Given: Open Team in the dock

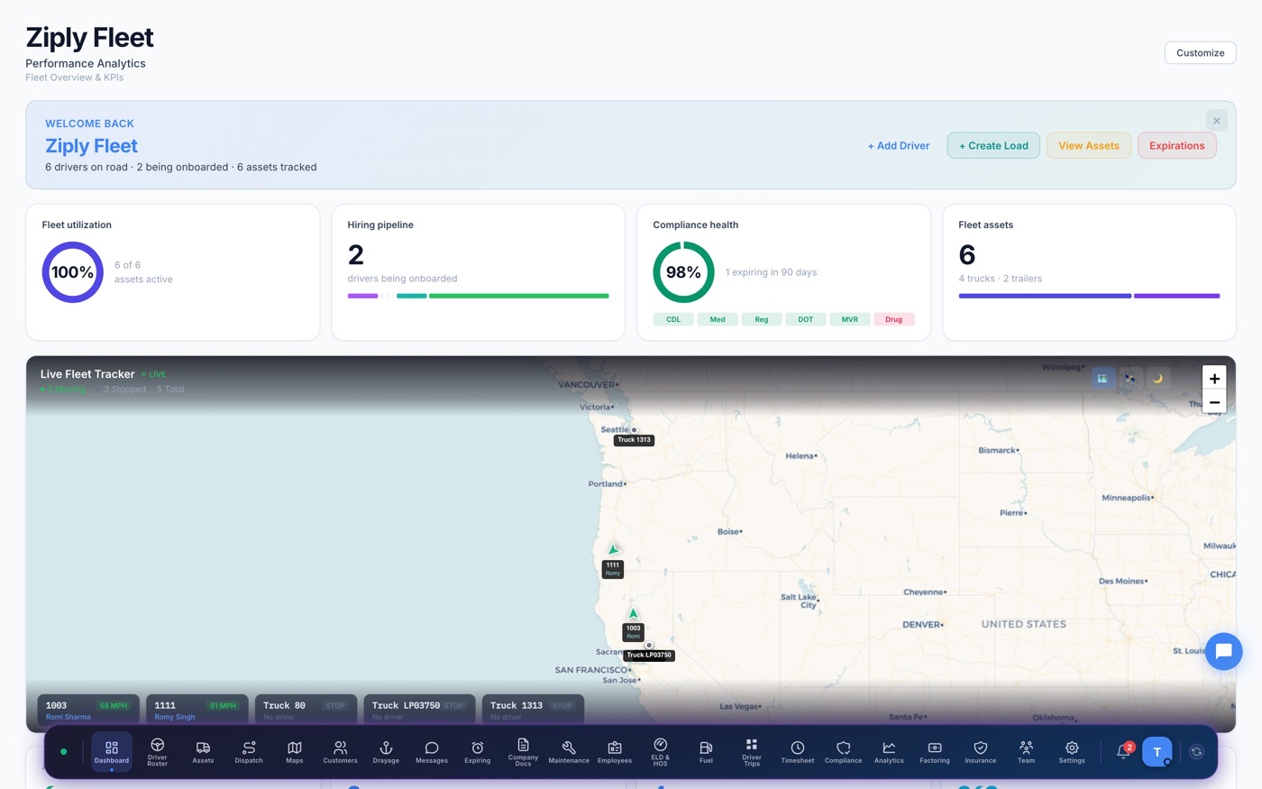Looking at the screenshot, I should [x=1027, y=752].
